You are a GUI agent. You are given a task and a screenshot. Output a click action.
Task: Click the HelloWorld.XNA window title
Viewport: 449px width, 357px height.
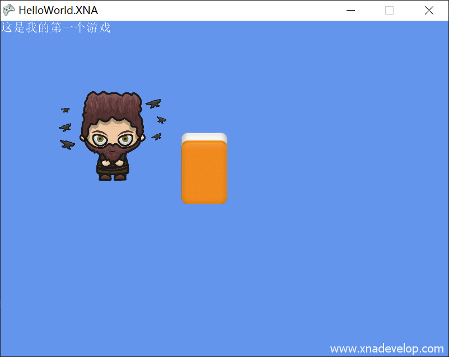pos(58,10)
